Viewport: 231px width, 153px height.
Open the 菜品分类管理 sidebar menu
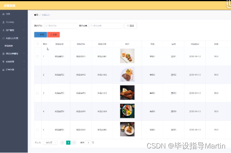[x=14, y=53]
